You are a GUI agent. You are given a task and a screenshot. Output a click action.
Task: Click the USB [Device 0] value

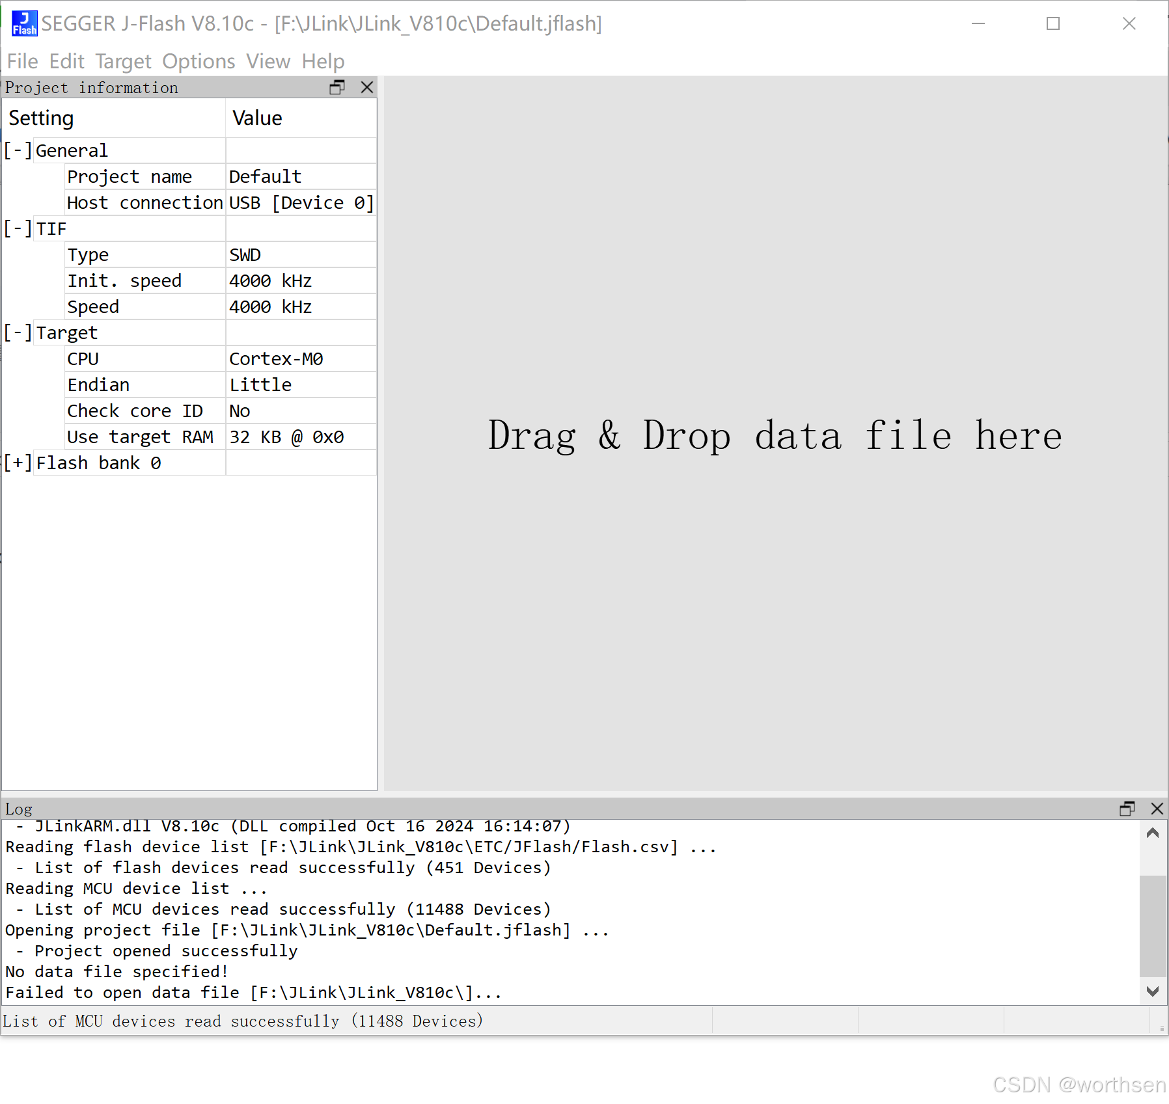pos(301,202)
